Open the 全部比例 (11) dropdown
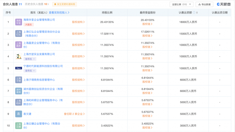The height and width of the screenshot is (132, 235). tap(182, 4)
